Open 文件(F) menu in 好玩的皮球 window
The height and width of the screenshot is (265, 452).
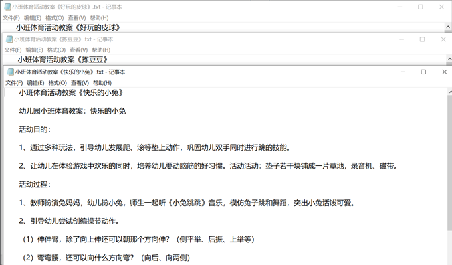pos(11,18)
